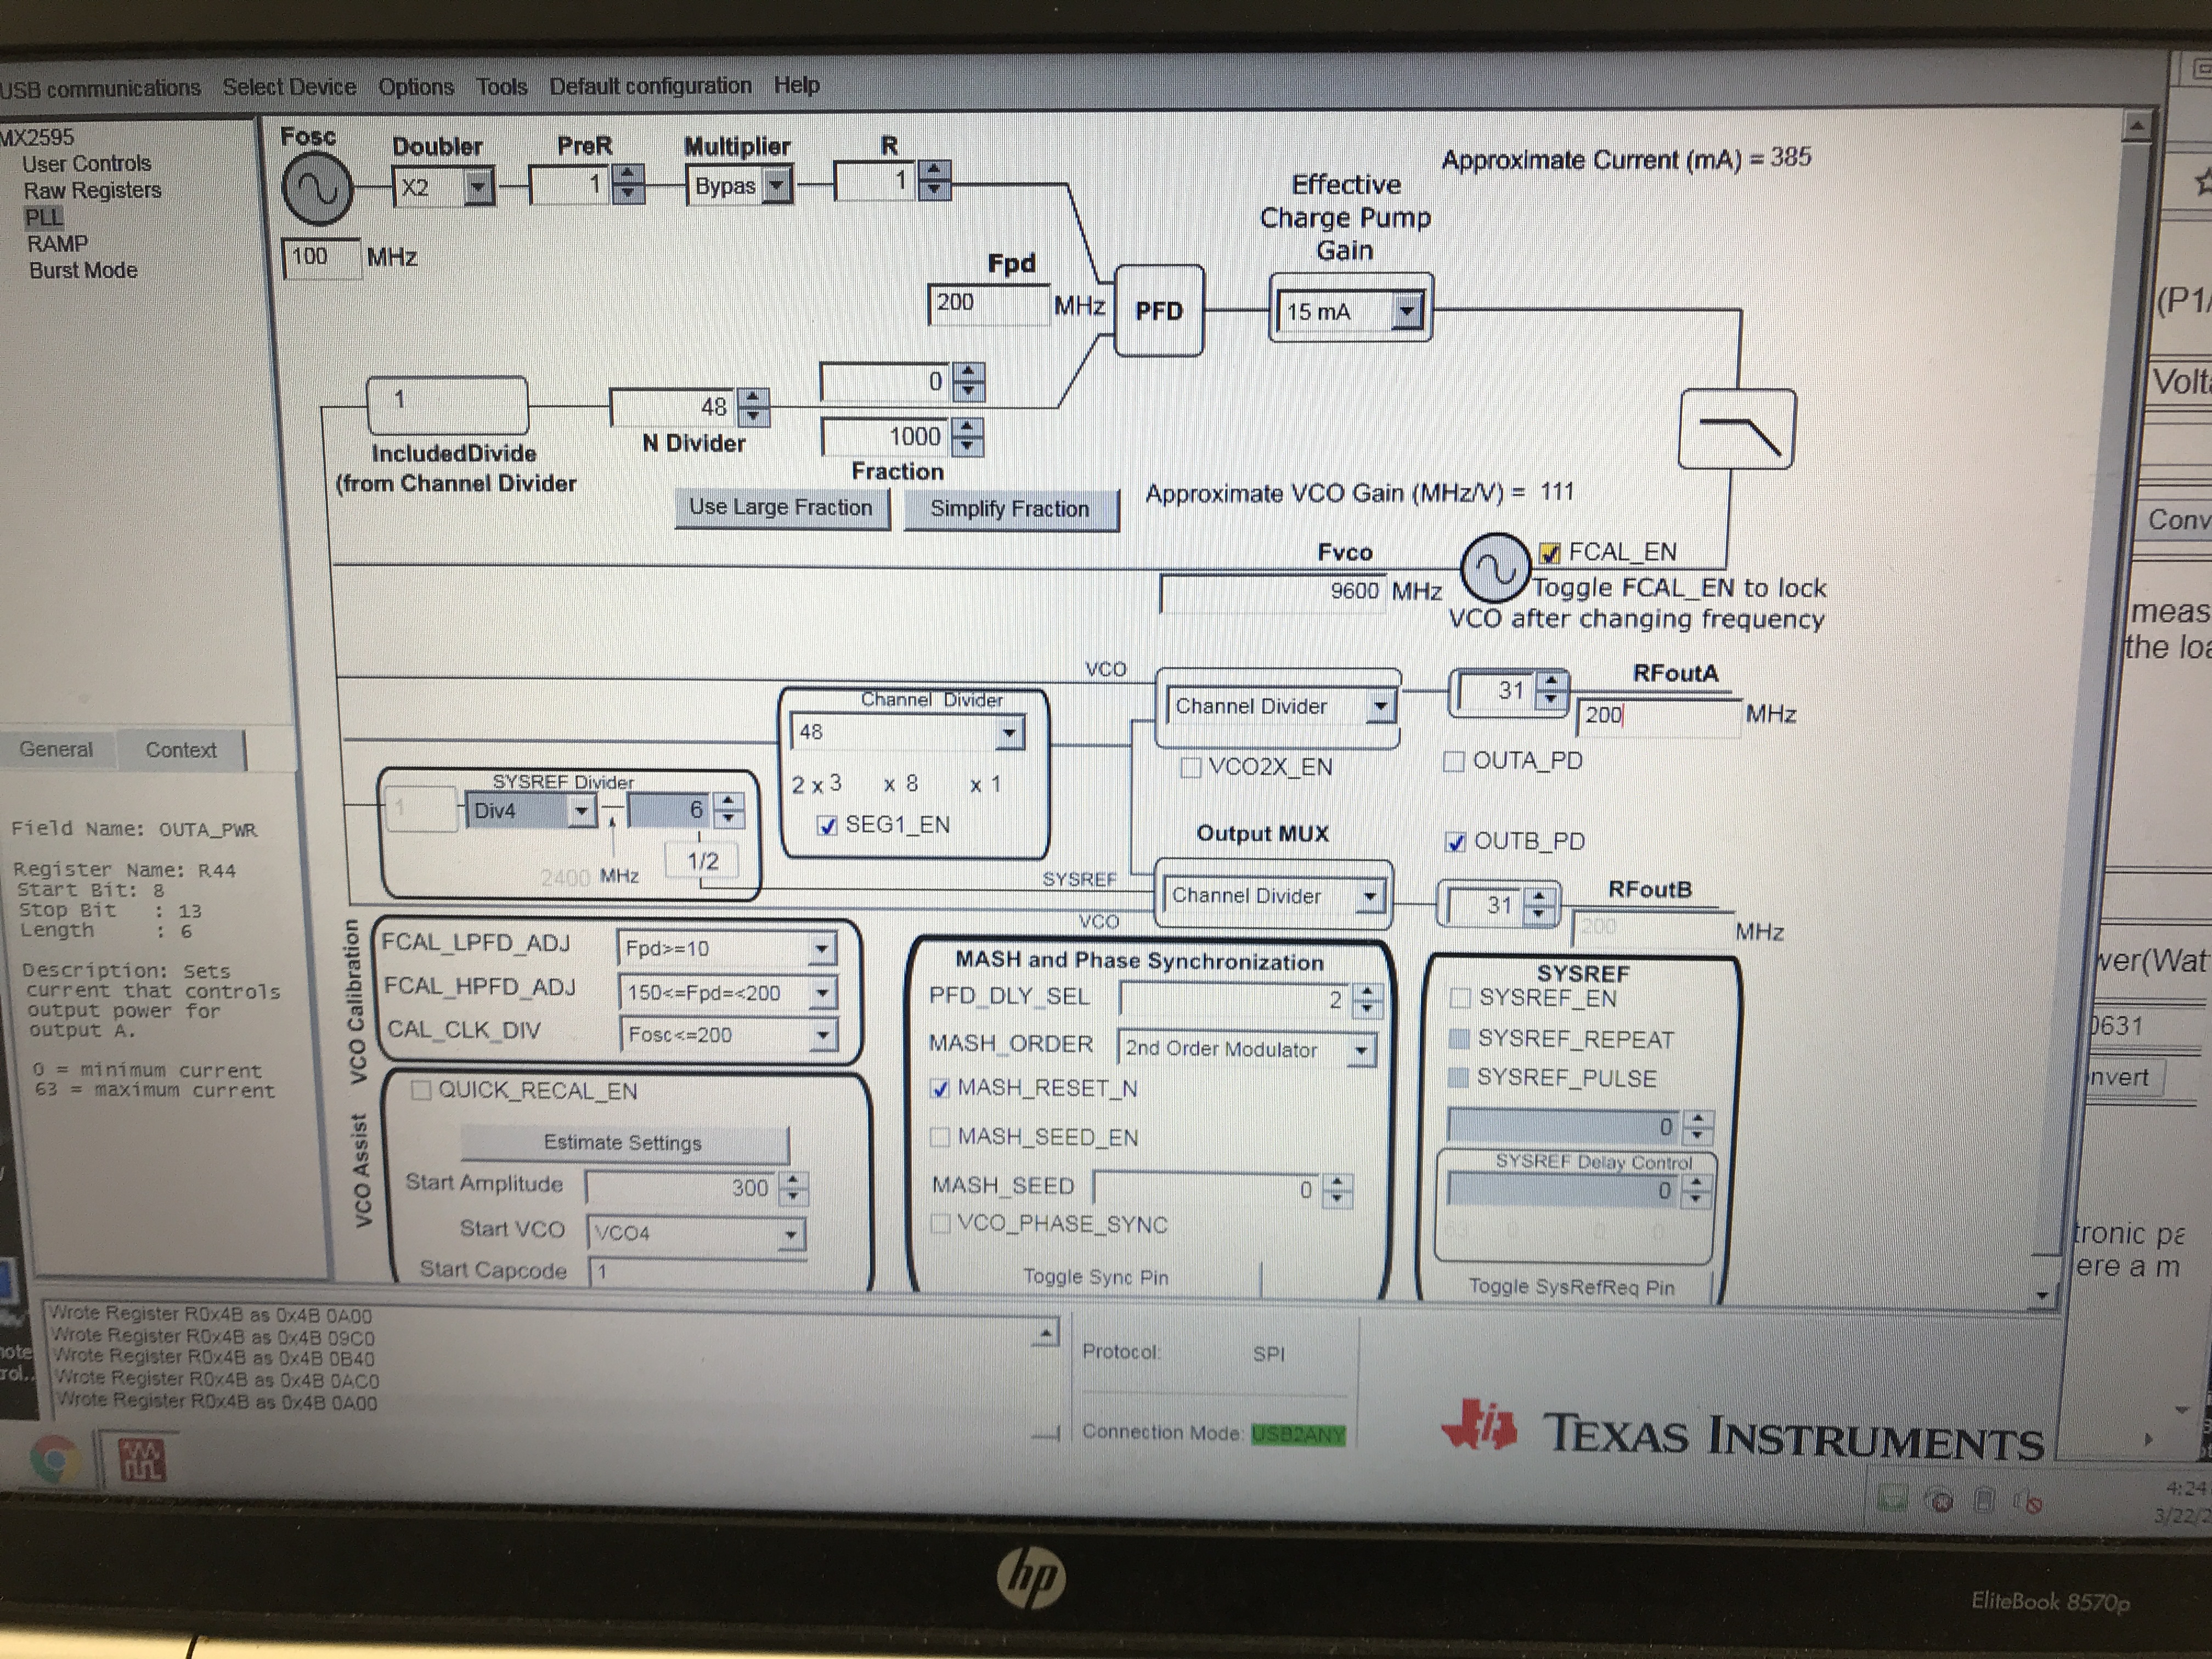The image size is (2212, 1659).
Task: Uncheck the SEG1_EN checkbox
Action: [x=827, y=826]
